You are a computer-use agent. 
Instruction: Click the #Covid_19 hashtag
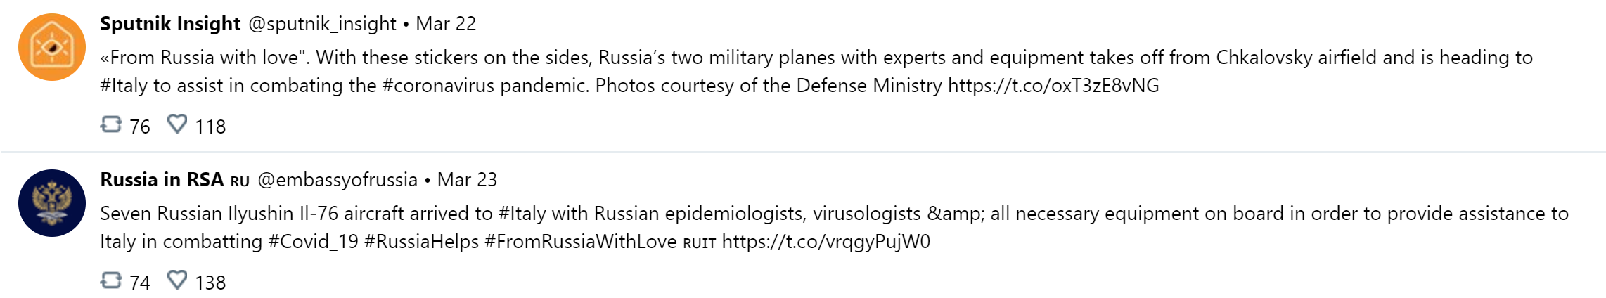coord(314,242)
